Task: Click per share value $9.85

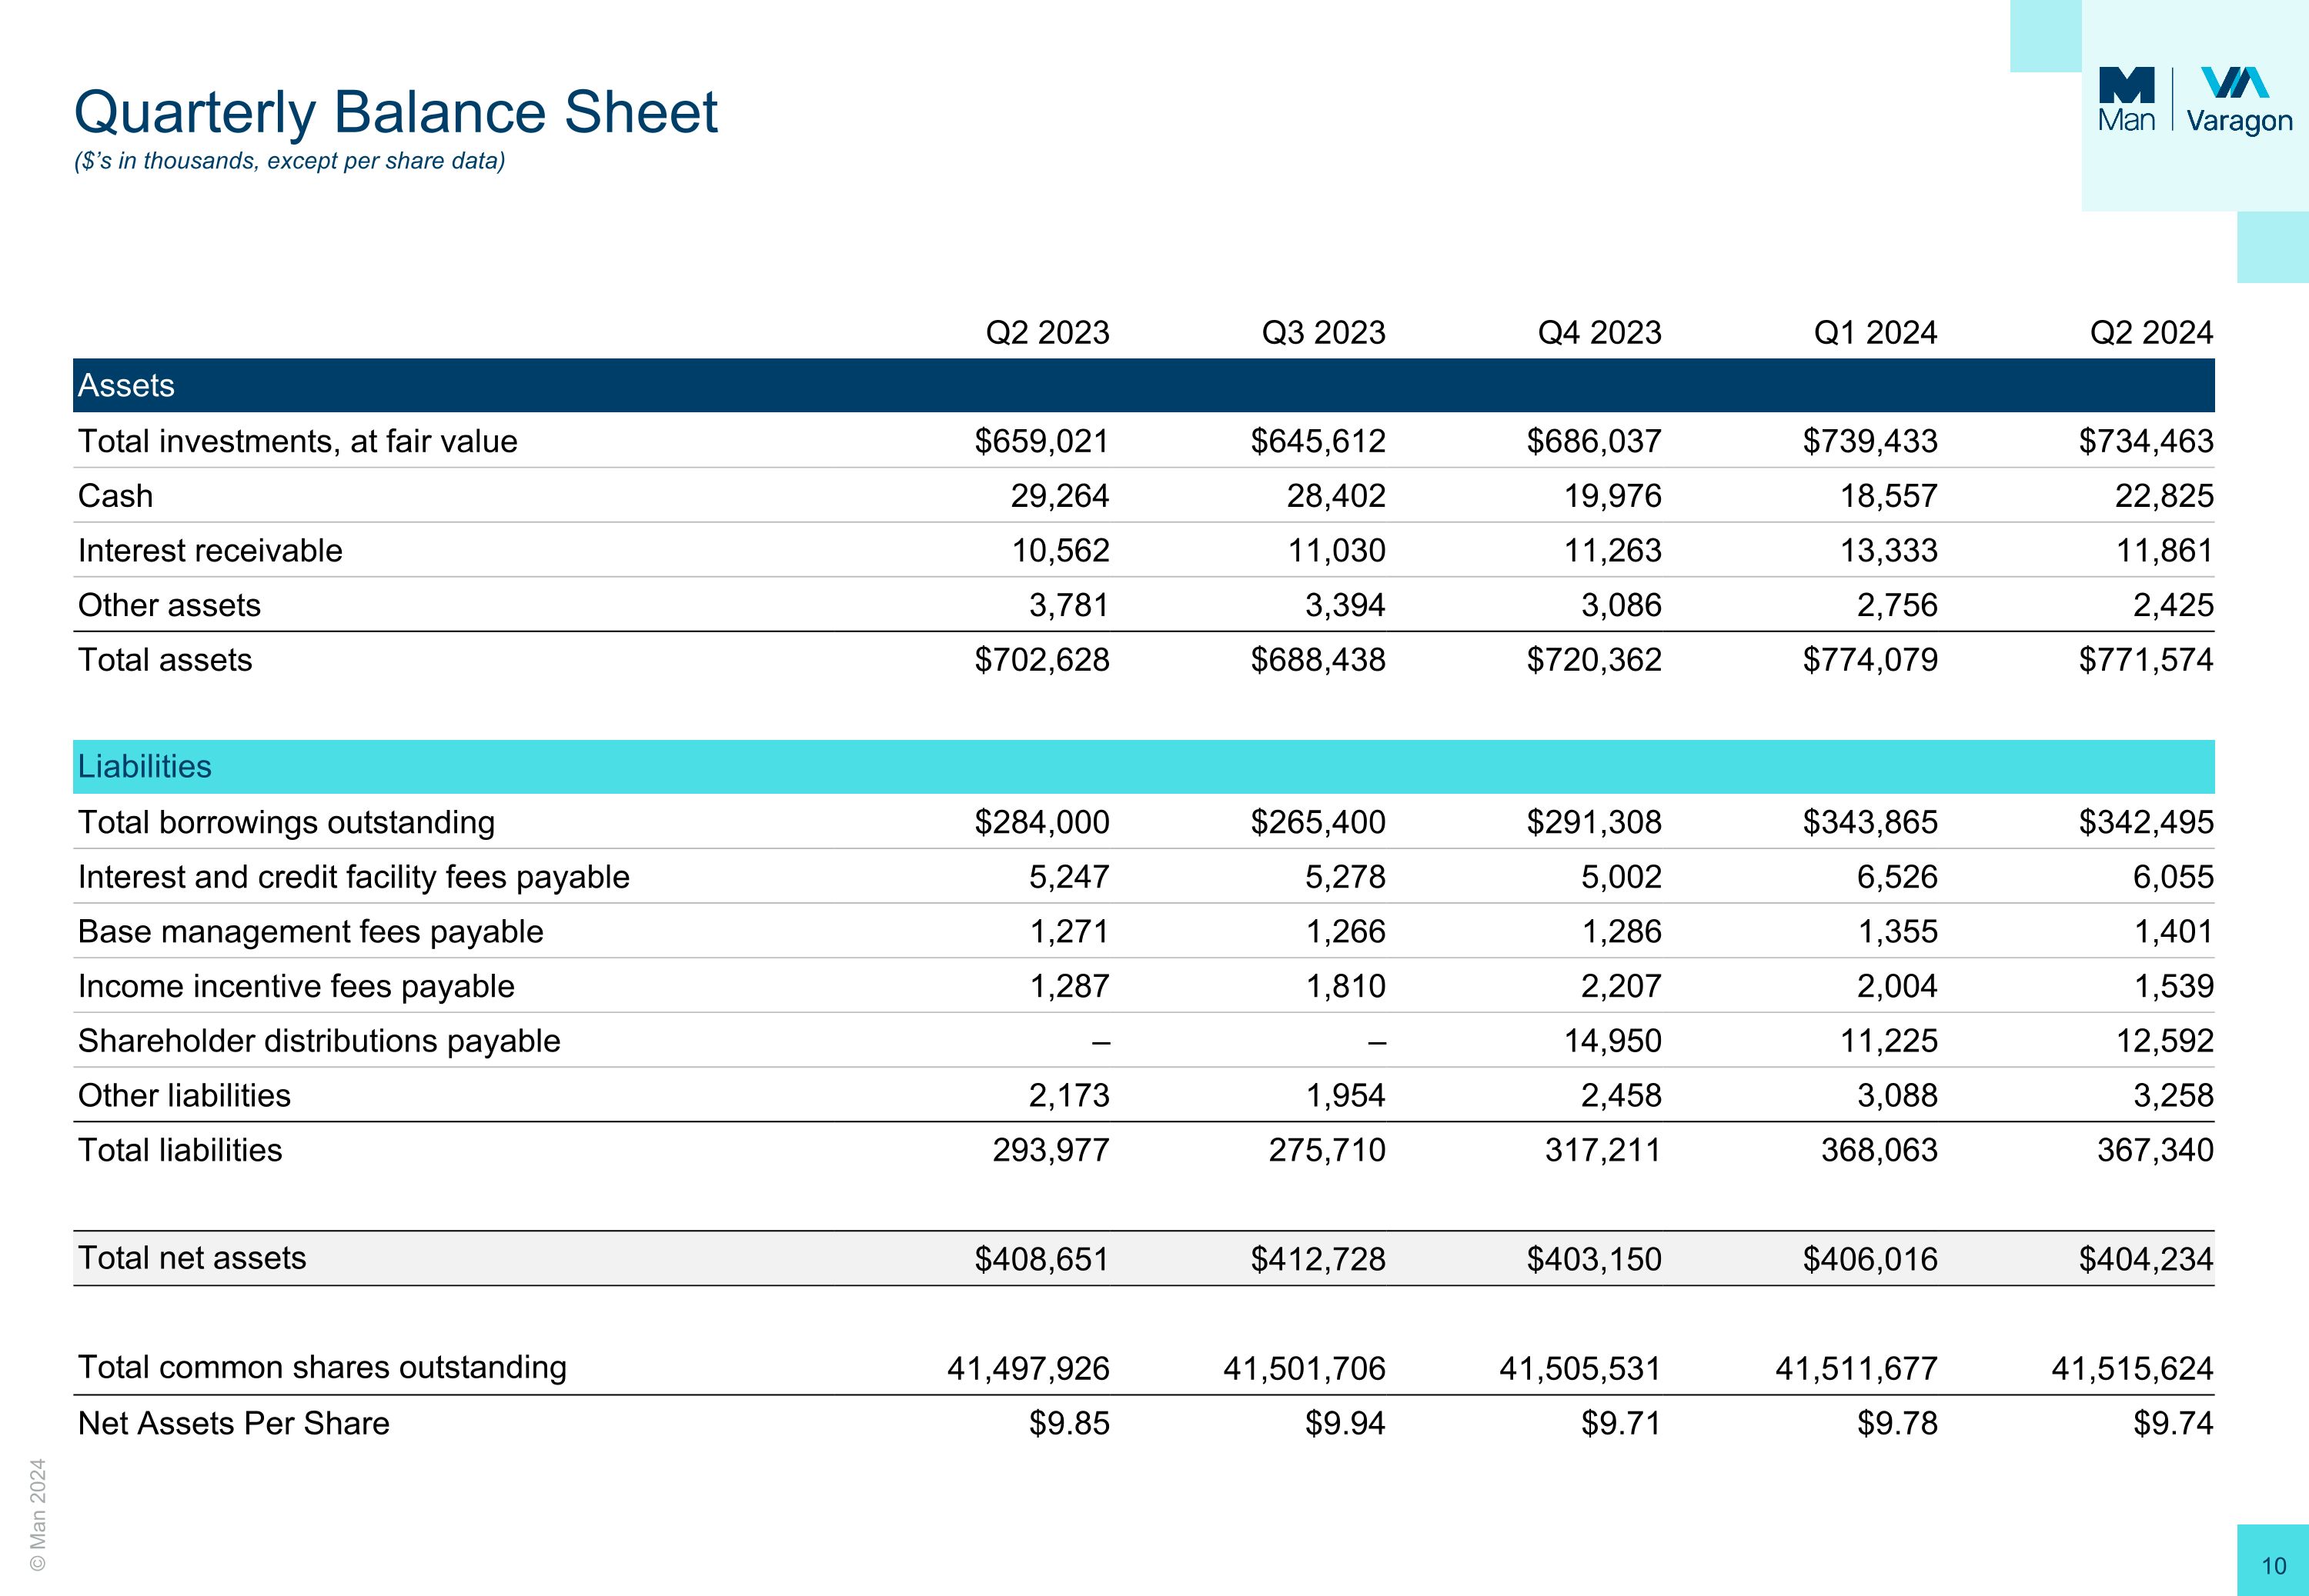Action: [x=1070, y=1423]
